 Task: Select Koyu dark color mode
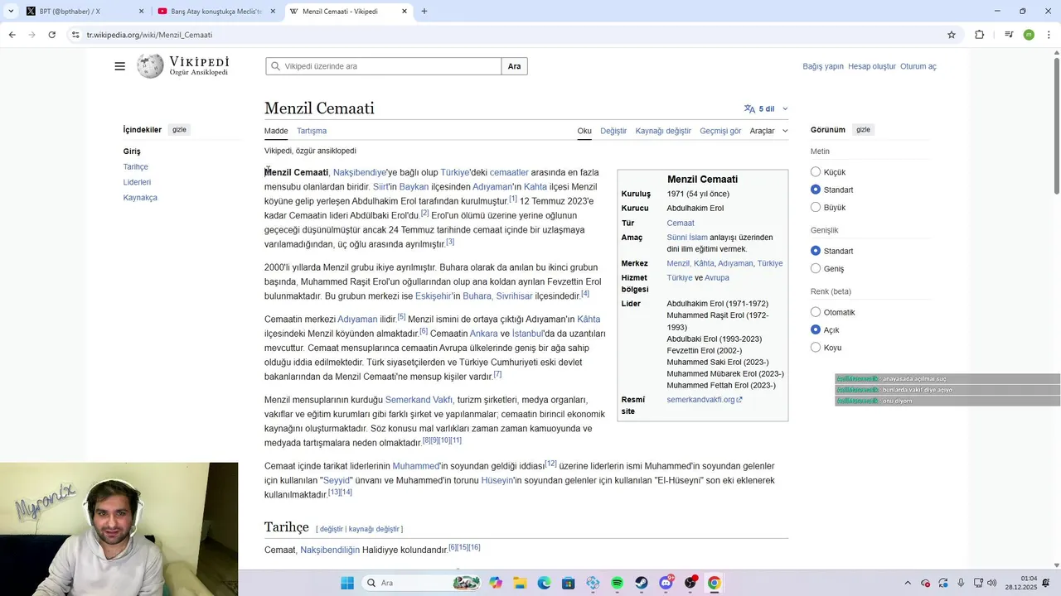816,348
